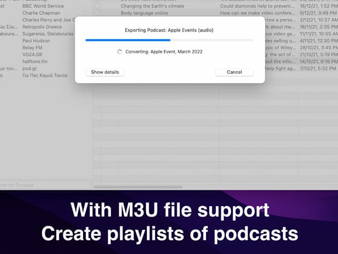Cancel the podcast export
Image resolution: width=338 pixels, height=254 pixels.
click(x=234, y=72)
